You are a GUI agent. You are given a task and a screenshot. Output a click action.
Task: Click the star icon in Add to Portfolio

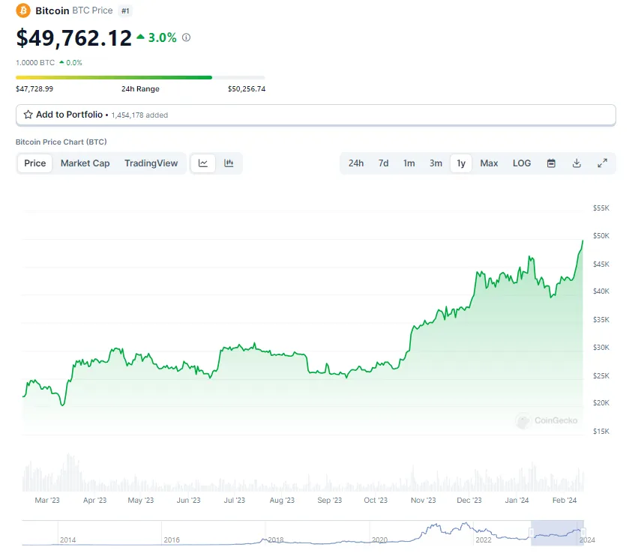tap(28, 115)
